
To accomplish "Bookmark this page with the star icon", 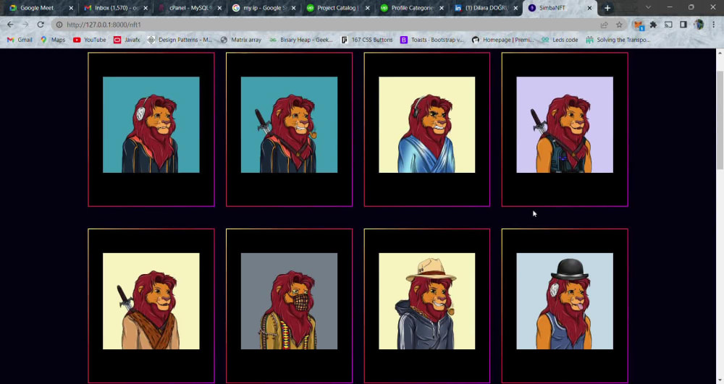I will [x=619, y=25].
